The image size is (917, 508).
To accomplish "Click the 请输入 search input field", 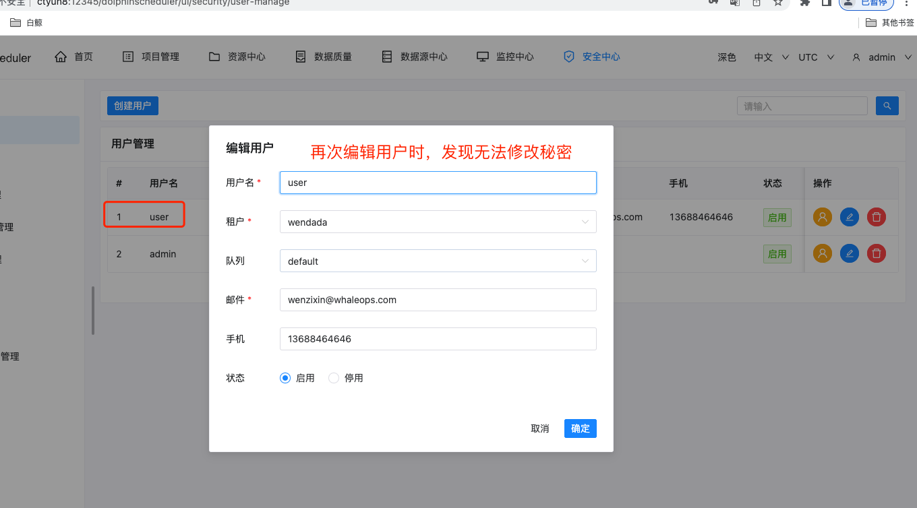I will (802, 106).
